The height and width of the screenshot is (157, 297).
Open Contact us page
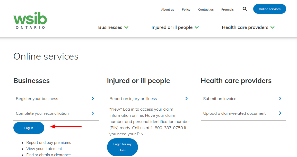point(206,10)
